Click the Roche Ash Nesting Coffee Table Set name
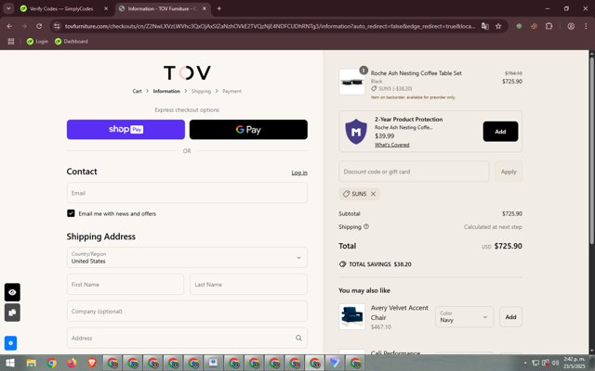Image resolution: width=595 pixels, height=371 pixels. tap(416, 73)
